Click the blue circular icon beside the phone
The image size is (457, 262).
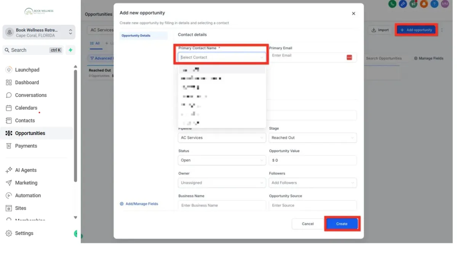(403, 4)
